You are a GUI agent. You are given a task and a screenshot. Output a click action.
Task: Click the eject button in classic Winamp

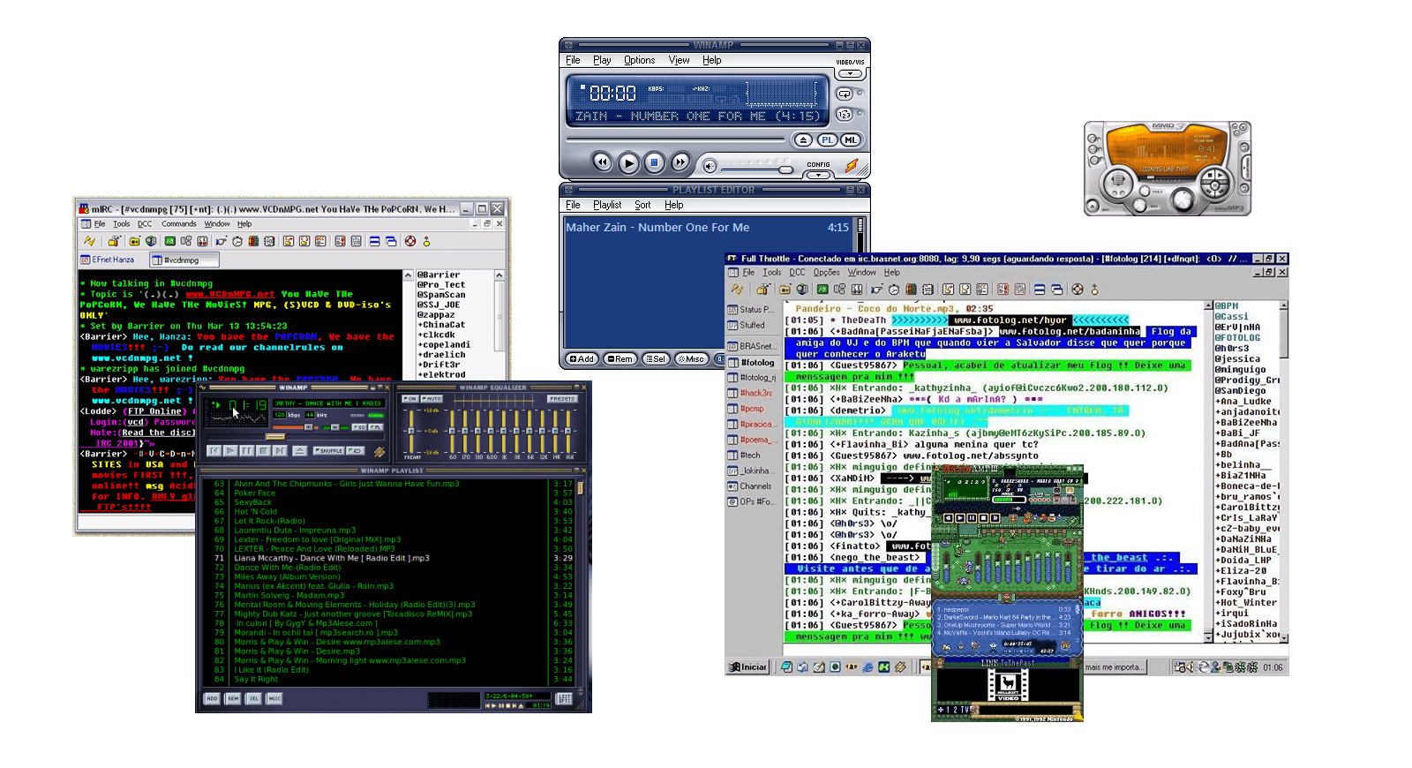pos(300,450)
